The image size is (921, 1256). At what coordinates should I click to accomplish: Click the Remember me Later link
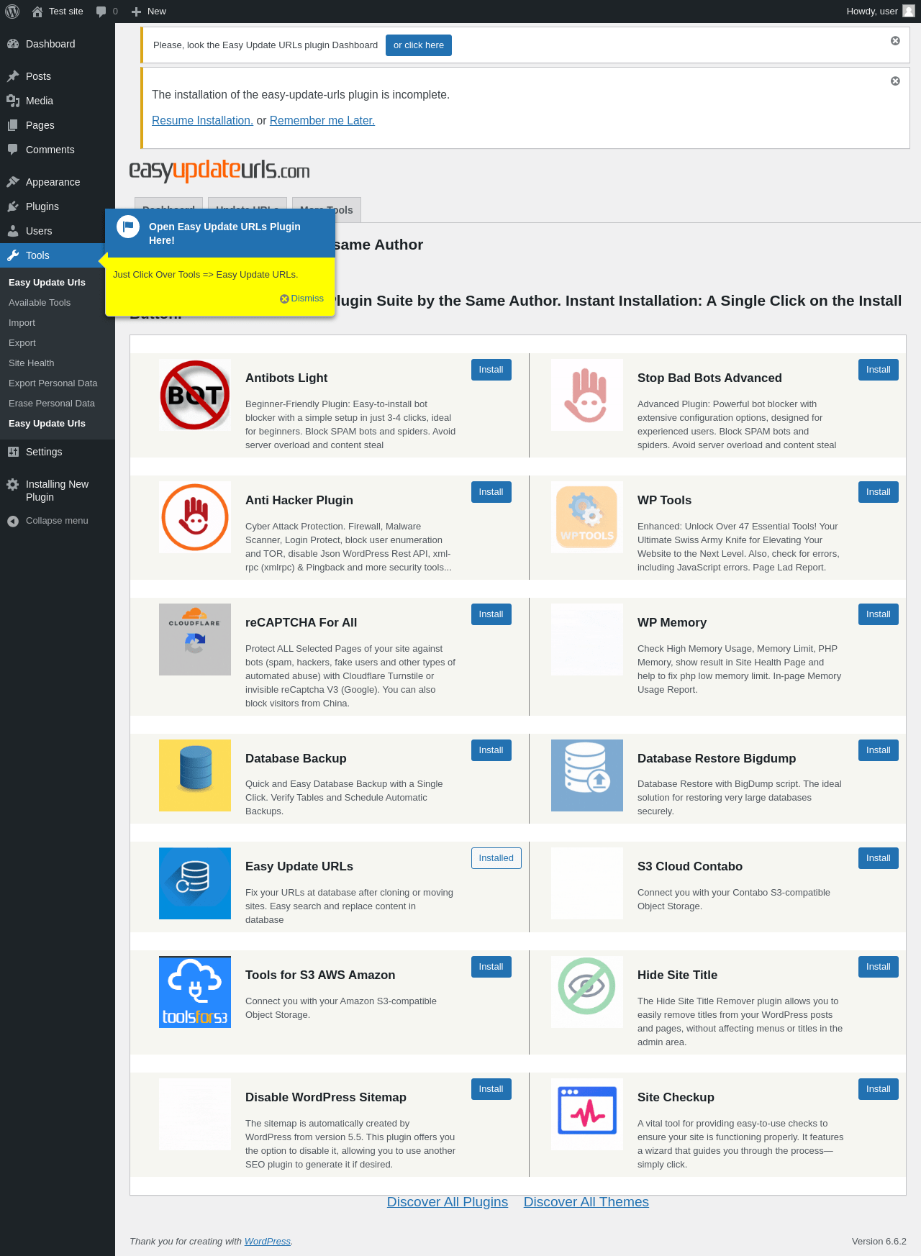(x=322, y=121)
